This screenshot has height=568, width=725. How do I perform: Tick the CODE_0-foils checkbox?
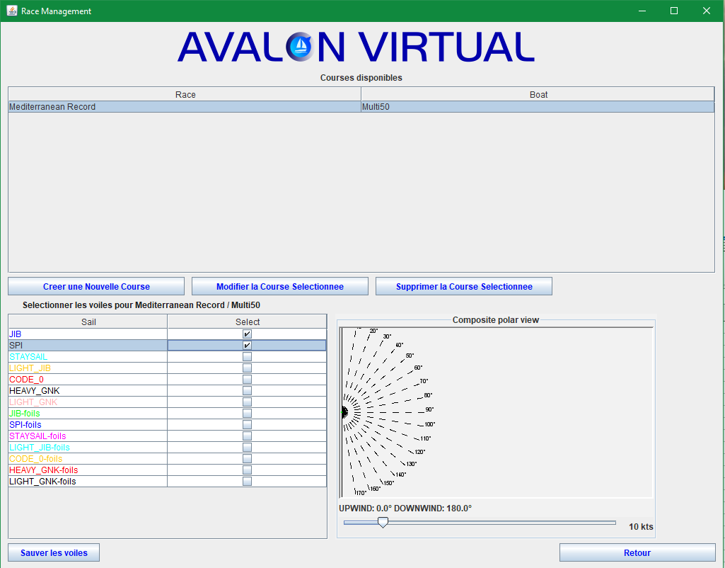(x=247, y=459)
